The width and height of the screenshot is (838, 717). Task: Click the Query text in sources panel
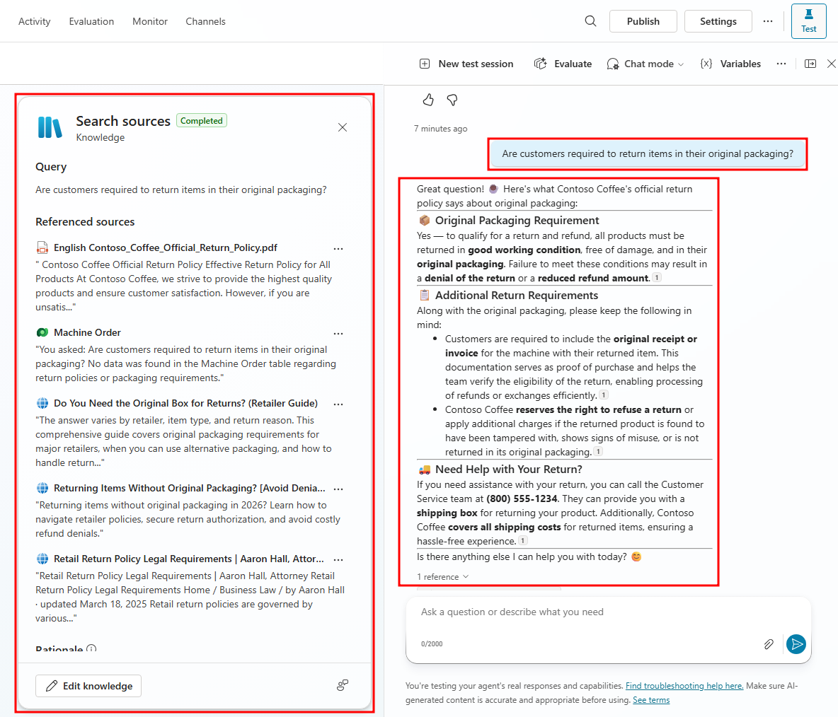tap(181, 190)
